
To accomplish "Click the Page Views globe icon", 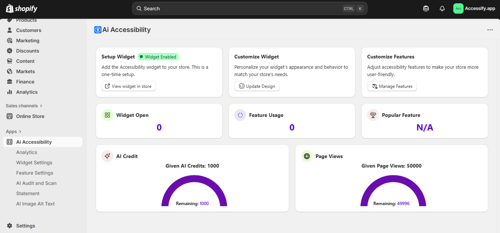I will coord(306,156).
